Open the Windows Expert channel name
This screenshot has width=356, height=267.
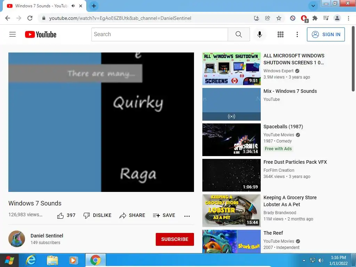pyautogui.click(x=278, y=71)
